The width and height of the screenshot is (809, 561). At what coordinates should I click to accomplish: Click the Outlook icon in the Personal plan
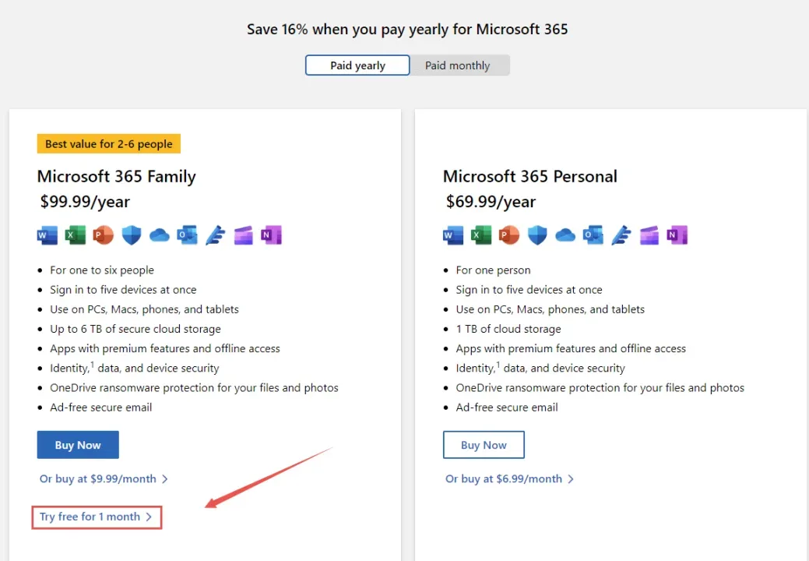coord(593,235)
